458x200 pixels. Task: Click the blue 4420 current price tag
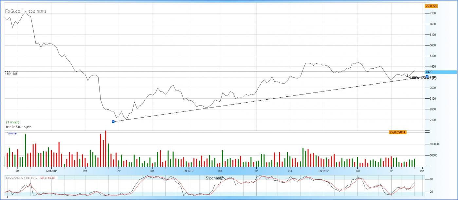pos(429,72)
